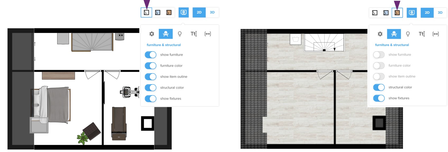
Task: Disable show fixtures in right panel
Action: (379, 98)
